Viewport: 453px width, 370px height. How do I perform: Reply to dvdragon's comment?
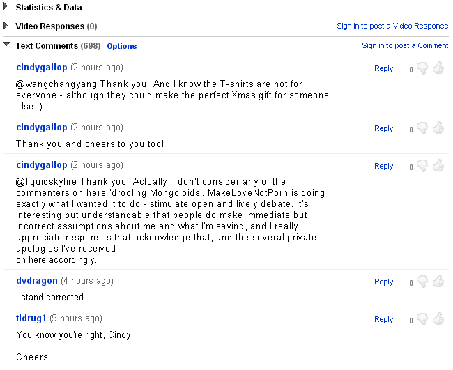pyautogui.click(x=383, y=282)
